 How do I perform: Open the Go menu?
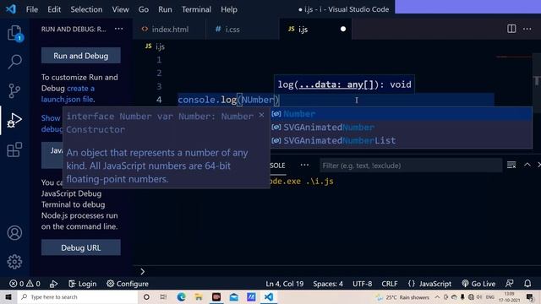tap(143, 9)
